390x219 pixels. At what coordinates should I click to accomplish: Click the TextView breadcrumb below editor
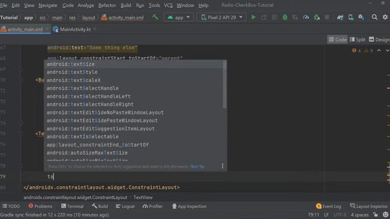[x=143, y=197]
